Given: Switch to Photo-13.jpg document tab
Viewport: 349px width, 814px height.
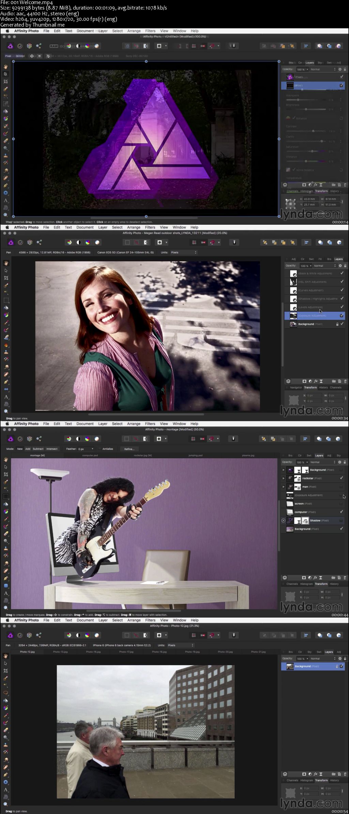Looking at the screenshot, I should coord(60,652).
